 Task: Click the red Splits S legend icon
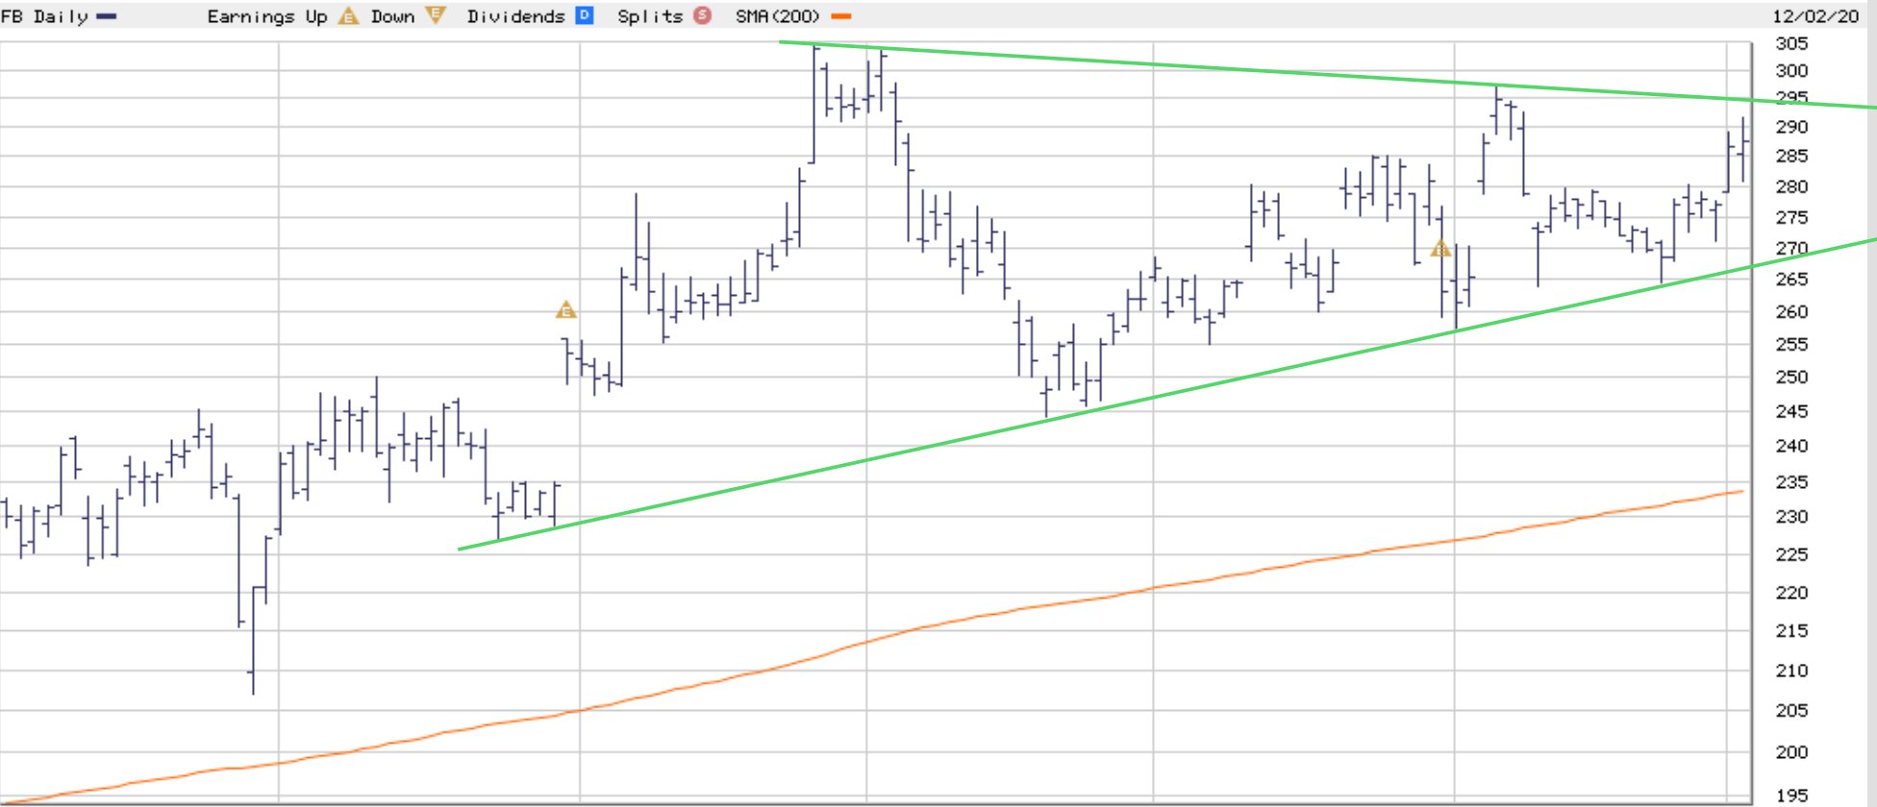click(x=703, y=15)
